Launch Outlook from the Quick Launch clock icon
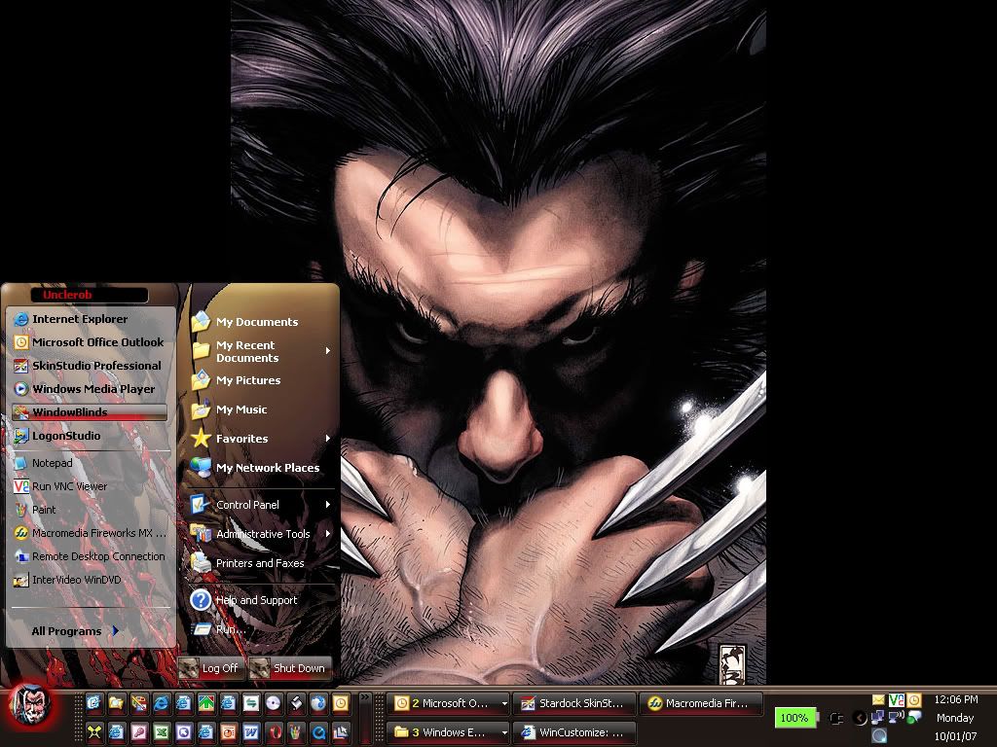The image size is (997, 747). (x=341, y=702)
